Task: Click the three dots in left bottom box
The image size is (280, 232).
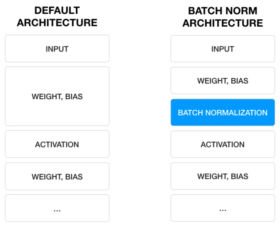Action: (x=57, y=211)
